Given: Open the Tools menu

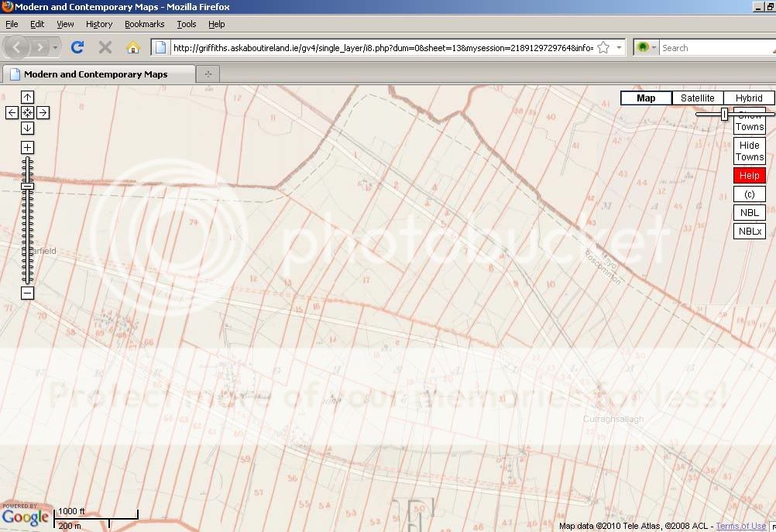Looking at the screenshot, I should click(x=186, y=24).
